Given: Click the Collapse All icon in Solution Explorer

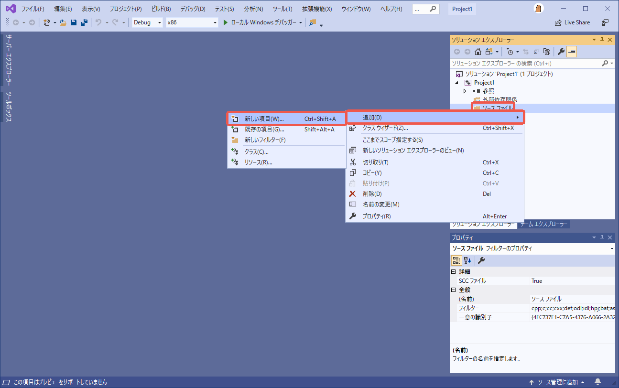Looking at the screenshot, I should [536, 51].
